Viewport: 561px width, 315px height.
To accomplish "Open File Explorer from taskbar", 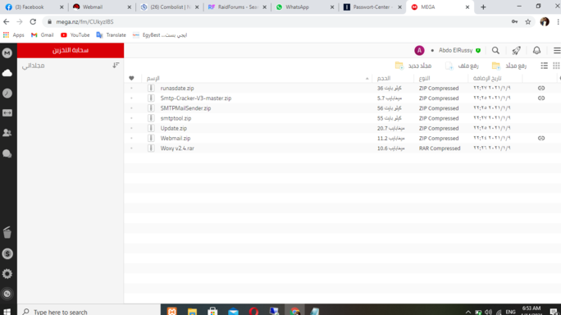I will click(192, 311).
